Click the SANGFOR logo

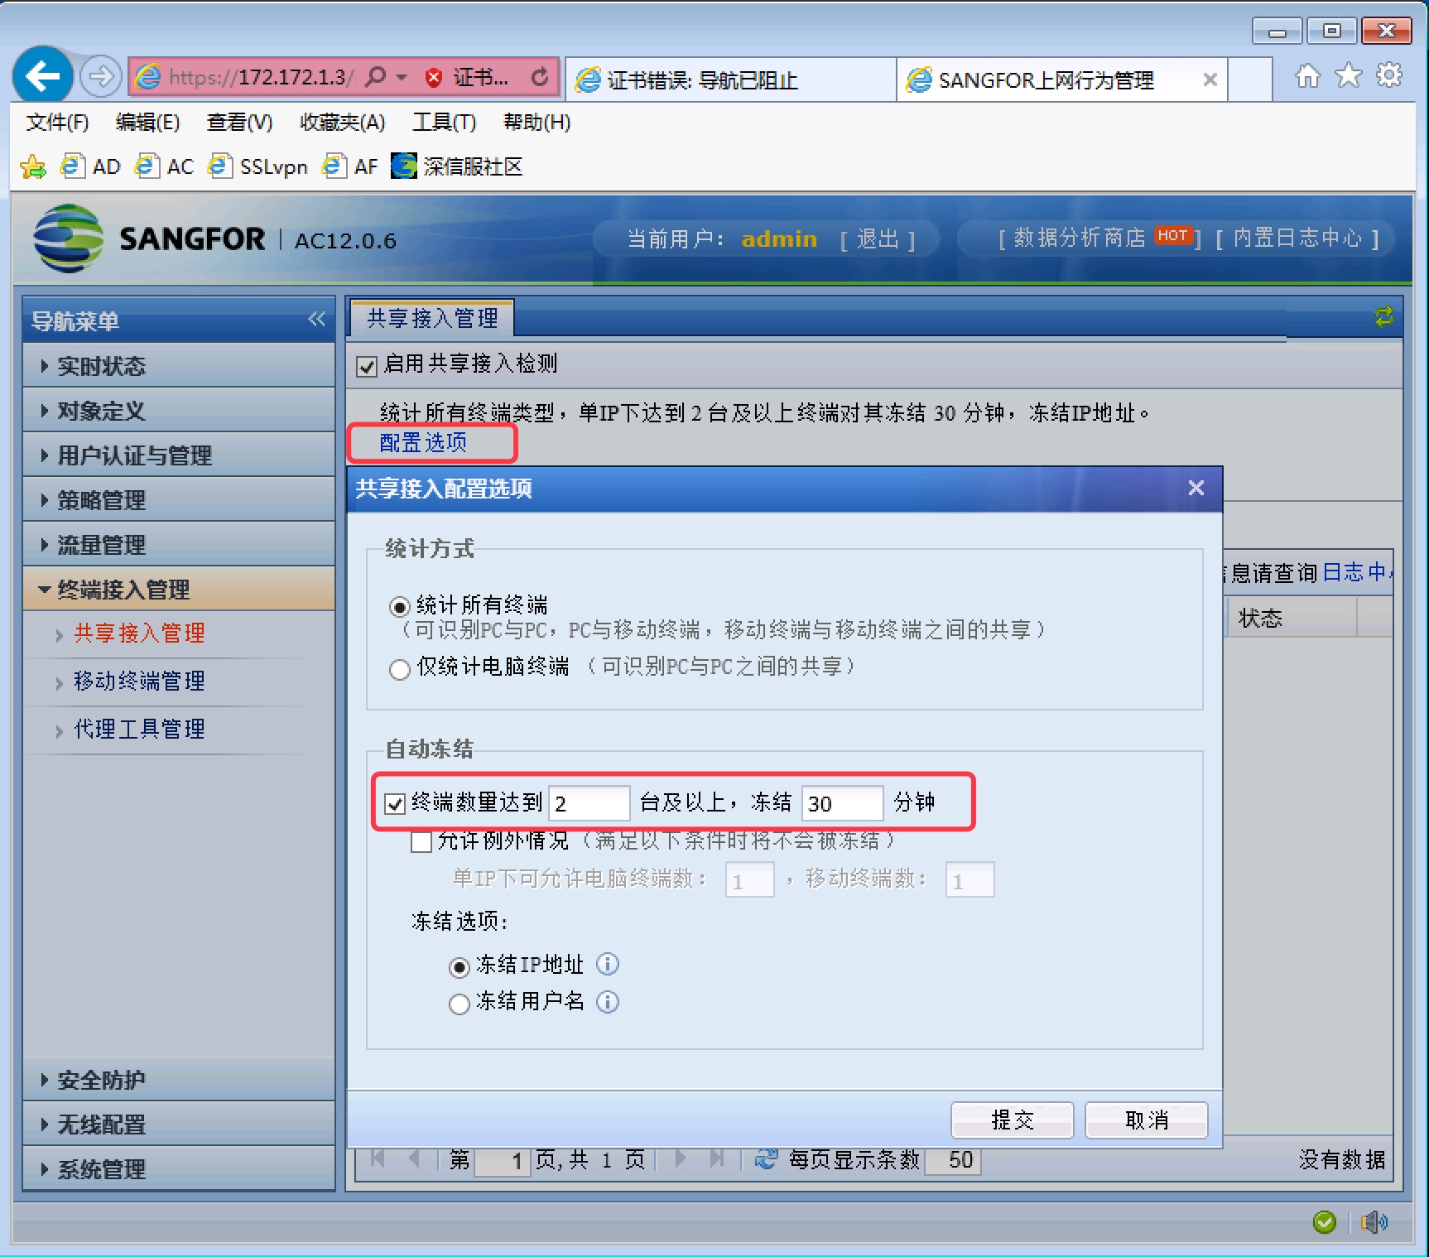149,238
